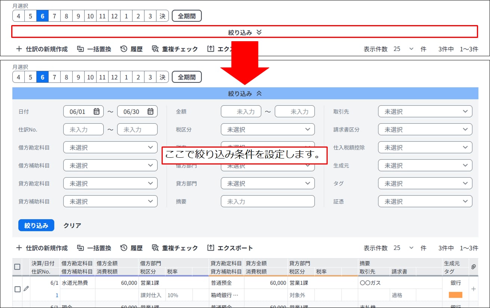Image resolution: width=490 pixels, height=308 pixels.
Task: Toggle the select-all checkbox in table header
Action: coord(17,267)
